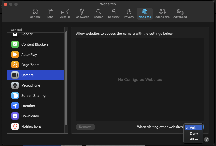Click the 'When visiting other websites' label
This screenshot has width=216, height=146.
pyautogui.click(x=160, y=127)
